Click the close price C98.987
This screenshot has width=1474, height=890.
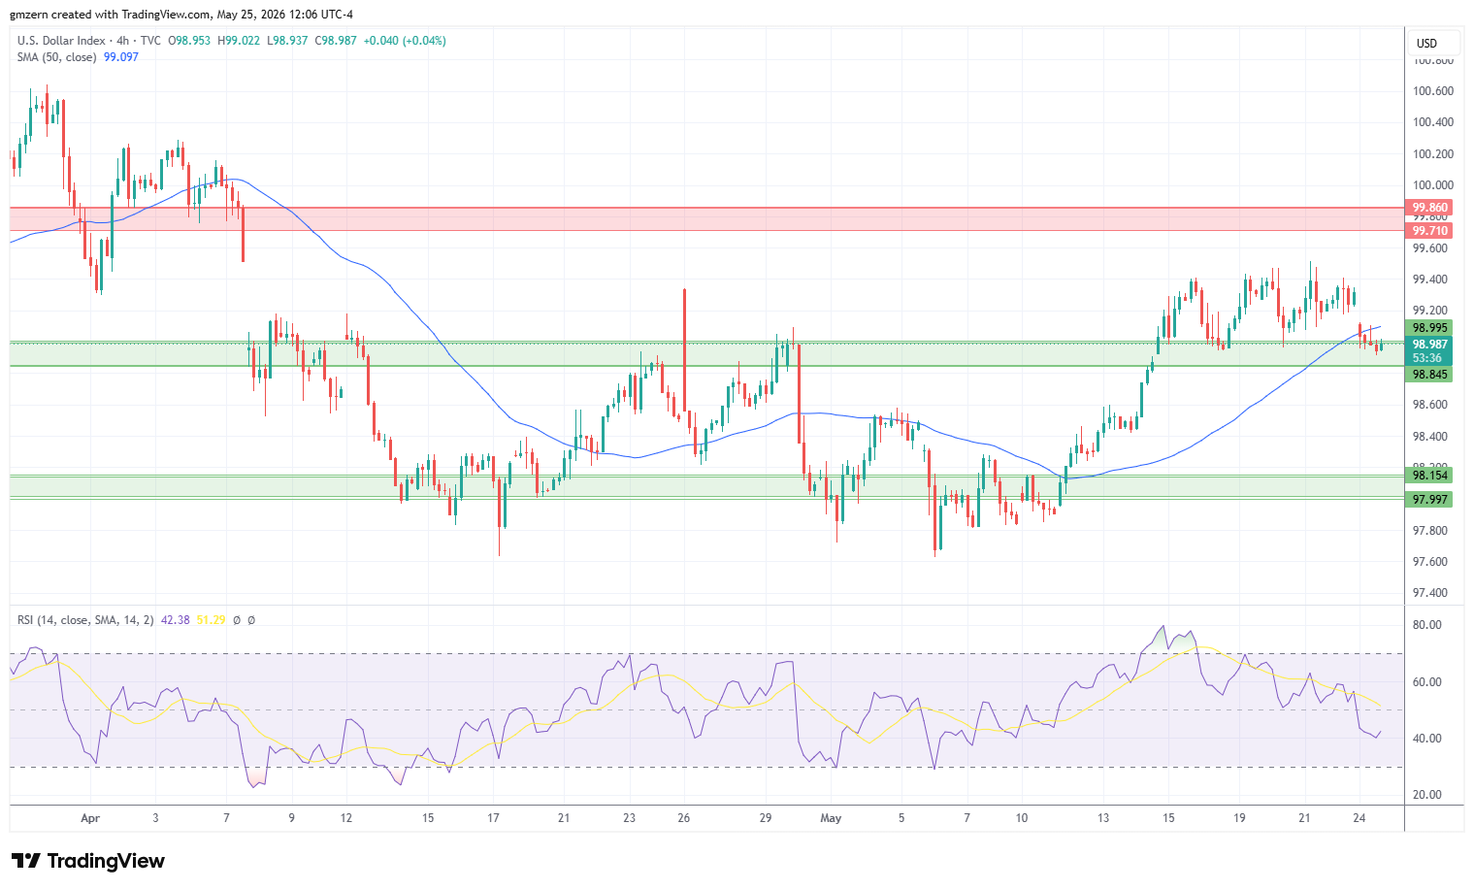tap(336, 41)
